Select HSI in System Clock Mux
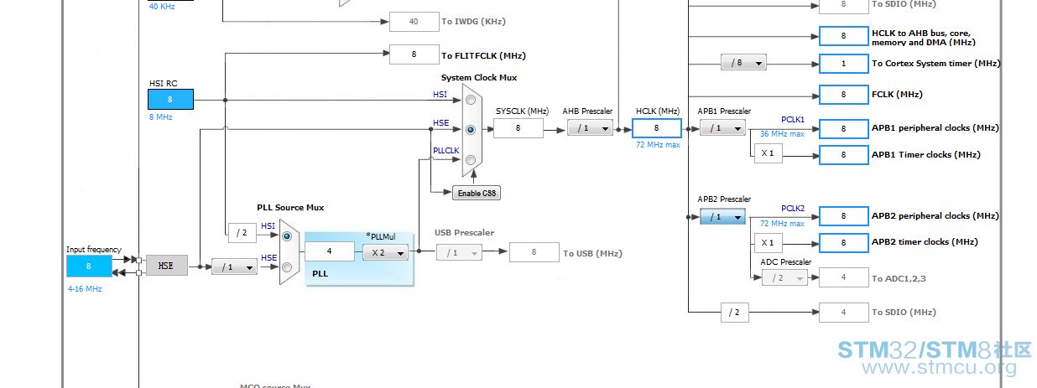 point(471,100)
